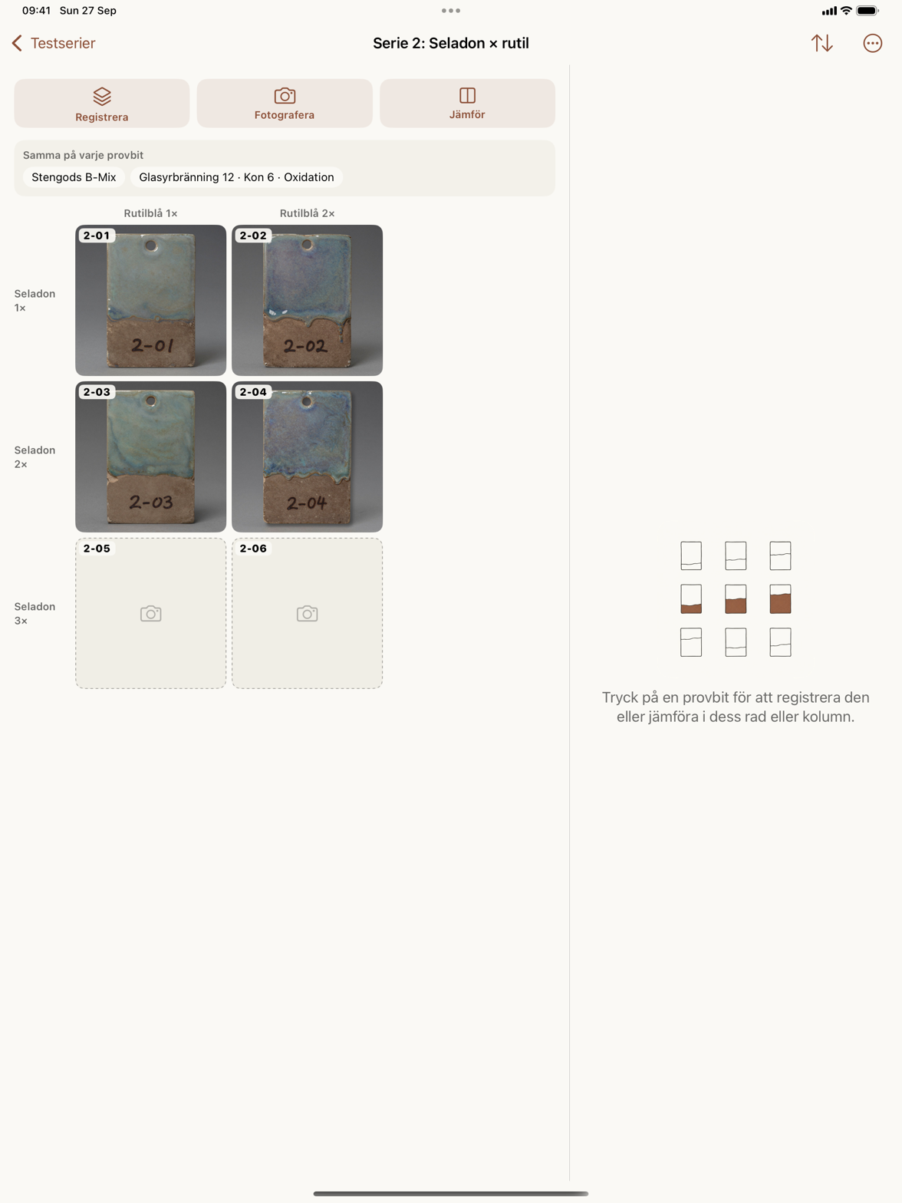Image resolution: width=902 pixels, height=1203 pixels.
Task: Open the three-dot multitasking control at top
Action: [451, 11]
